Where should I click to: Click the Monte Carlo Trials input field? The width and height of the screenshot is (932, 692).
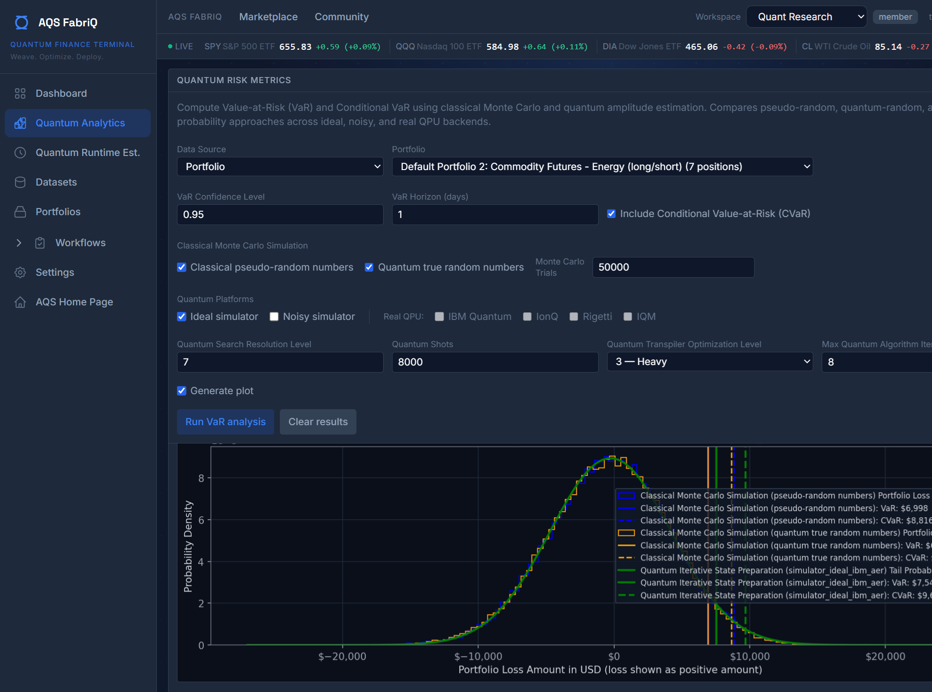(x=672, y=267)
